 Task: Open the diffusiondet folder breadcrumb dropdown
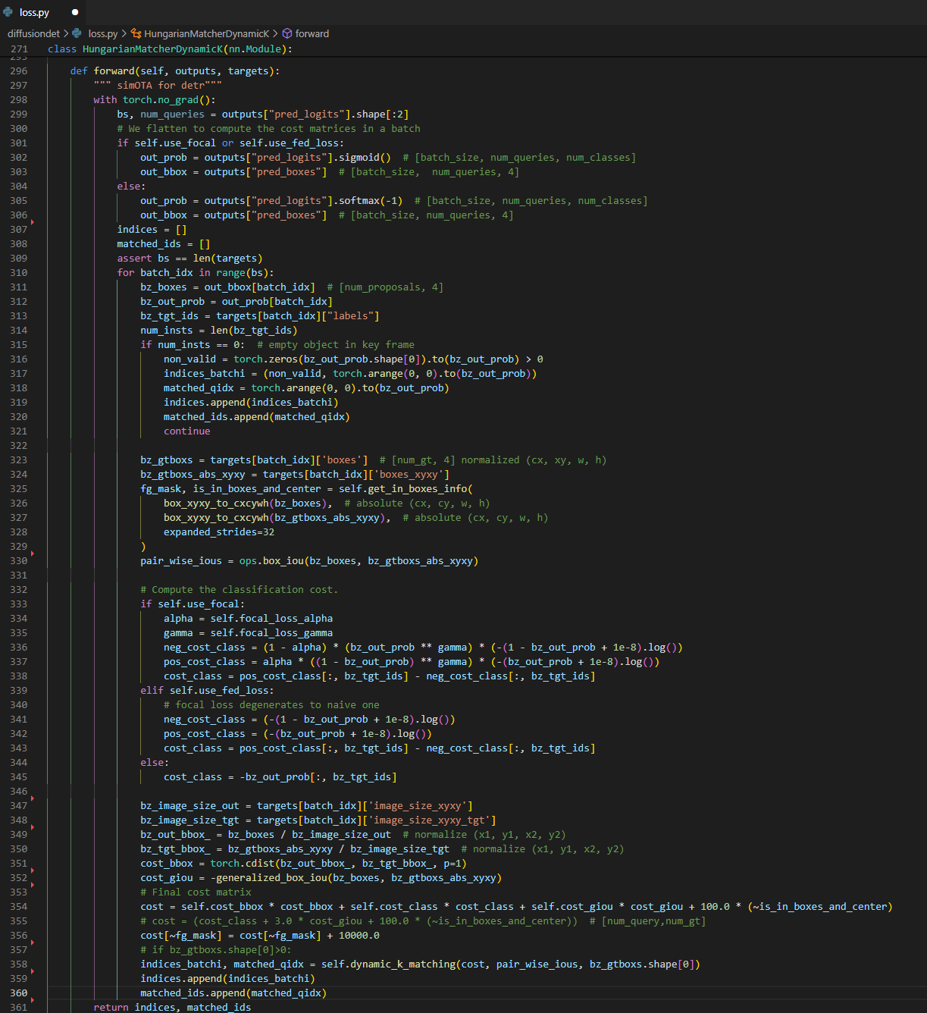tap(33, 33)
